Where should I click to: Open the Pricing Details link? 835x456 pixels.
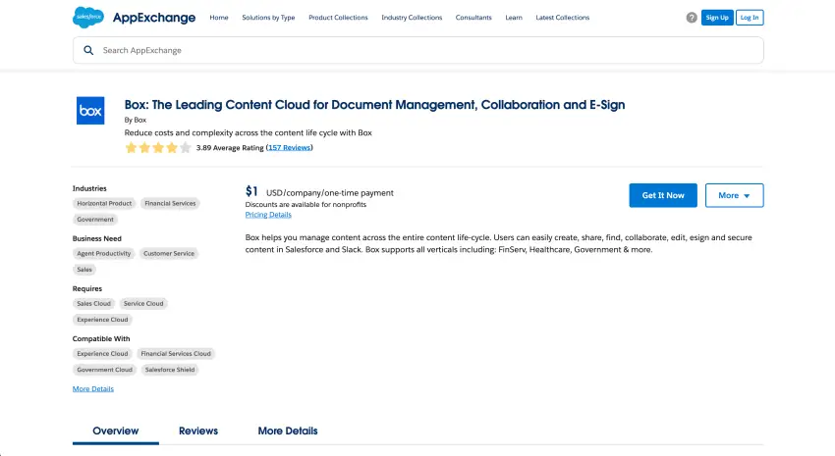point(268,215)
